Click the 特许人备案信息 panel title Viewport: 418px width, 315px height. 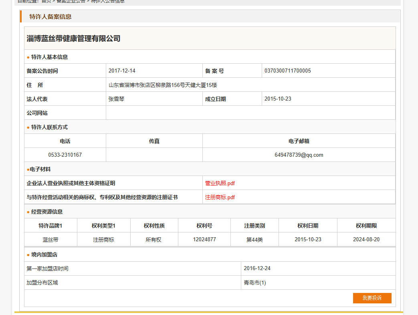(x=50, y=16)
